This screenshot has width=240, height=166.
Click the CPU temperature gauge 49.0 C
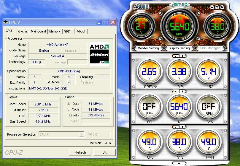(x=150, y=143)
